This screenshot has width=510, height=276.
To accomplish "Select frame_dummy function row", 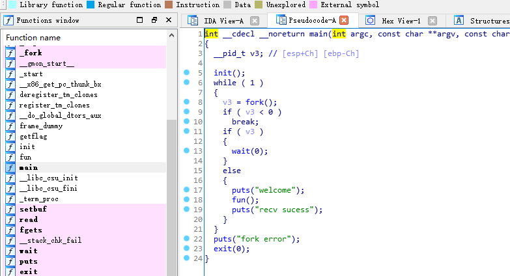I will 85,126.
